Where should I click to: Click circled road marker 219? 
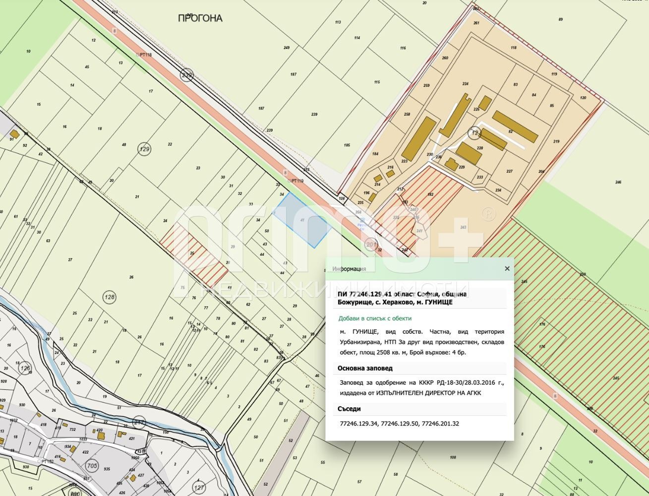[x=186, y=75]
